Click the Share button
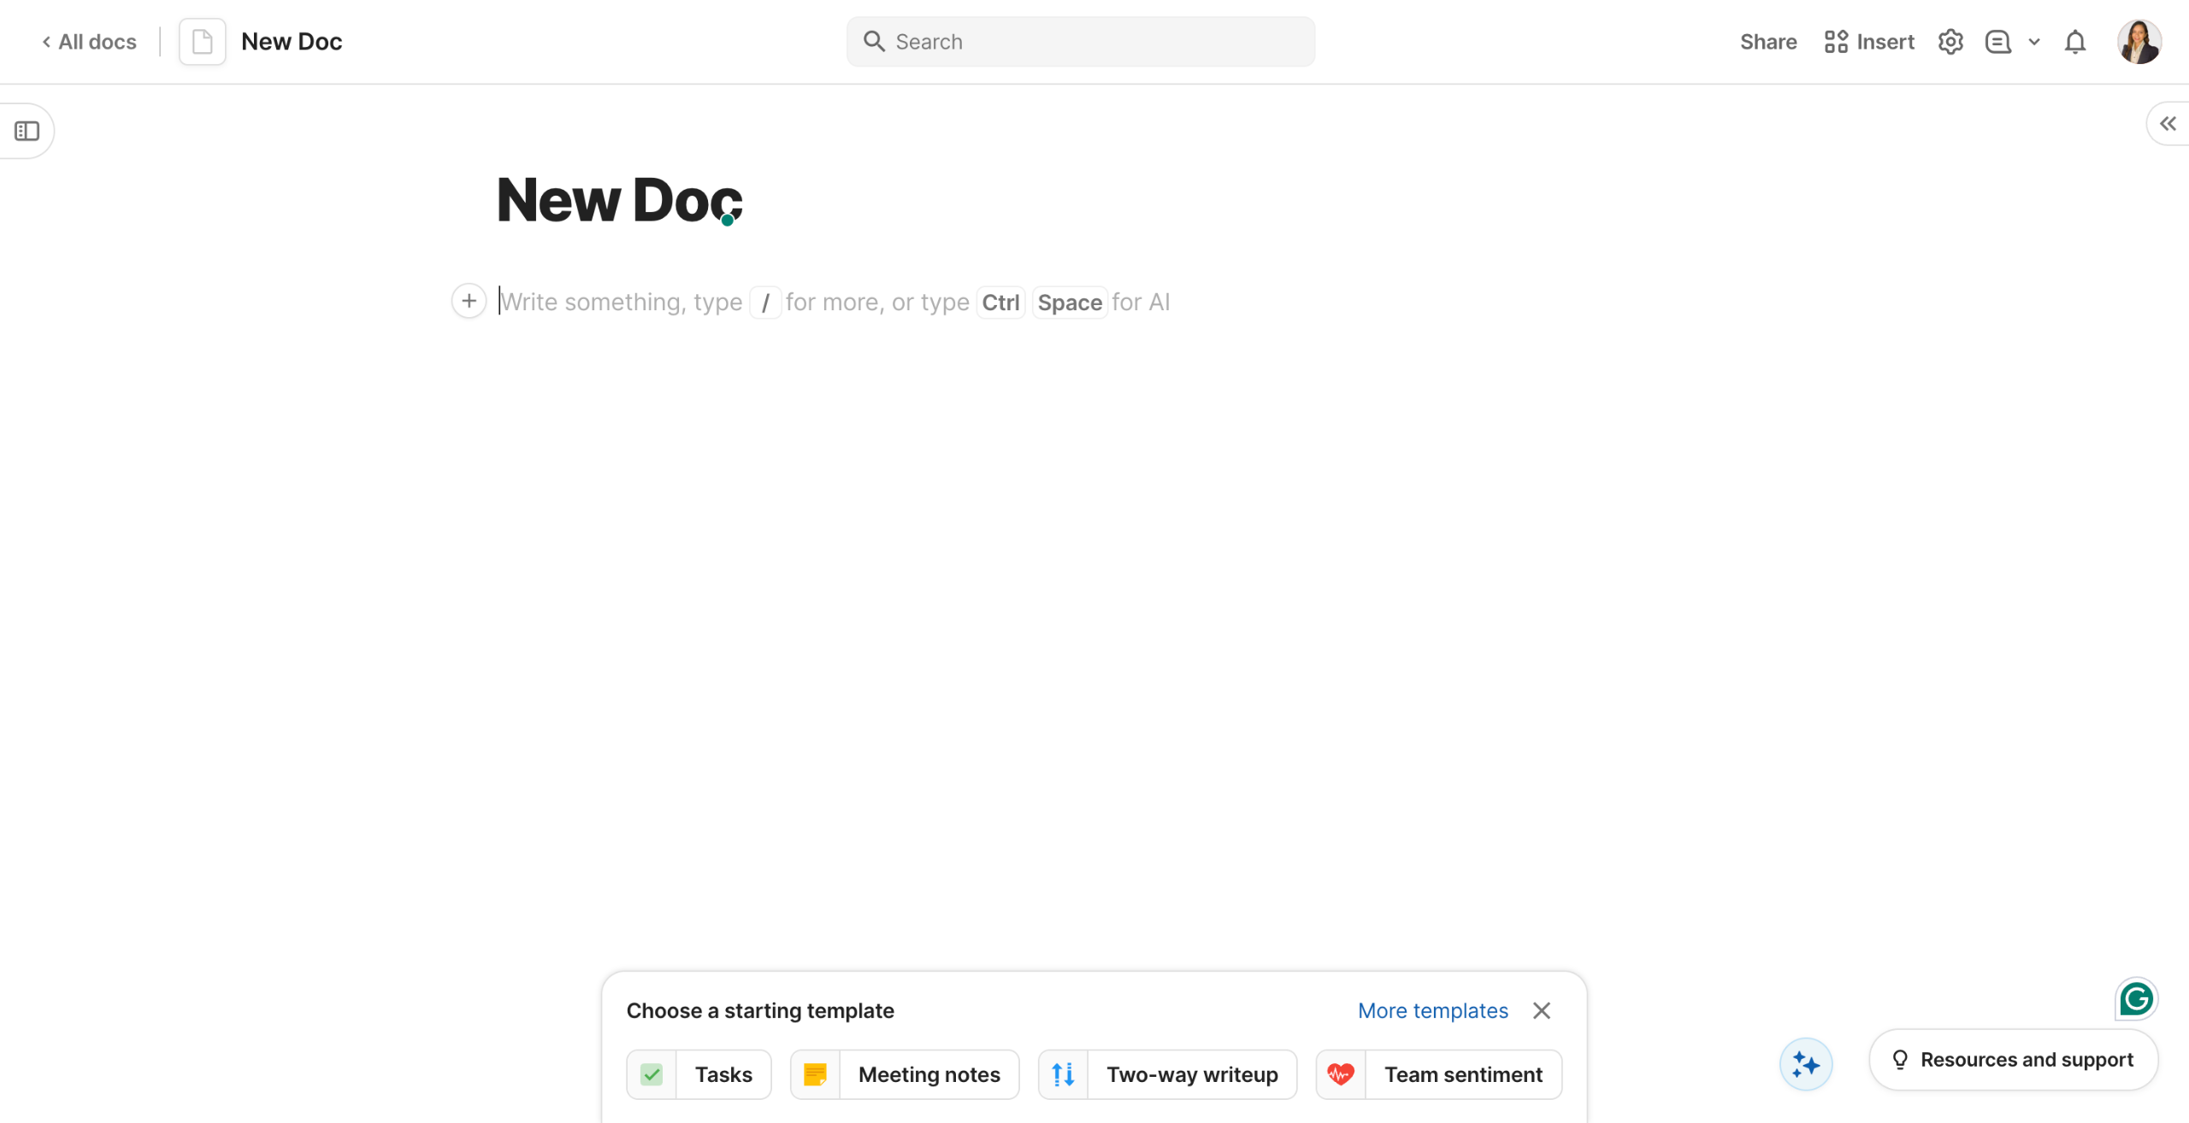The image size is (2189, 1123). pos(1767,42)
